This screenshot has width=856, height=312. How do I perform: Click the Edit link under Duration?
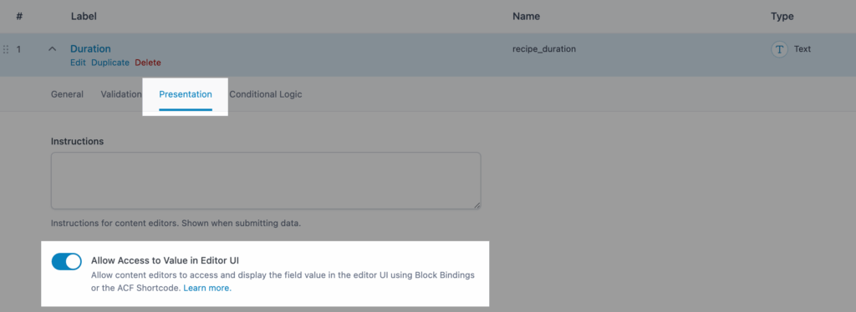[78, 63]
